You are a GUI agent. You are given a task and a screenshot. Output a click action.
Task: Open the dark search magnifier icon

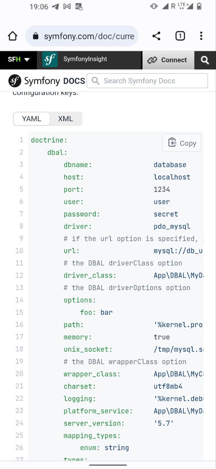coord(205,60)
